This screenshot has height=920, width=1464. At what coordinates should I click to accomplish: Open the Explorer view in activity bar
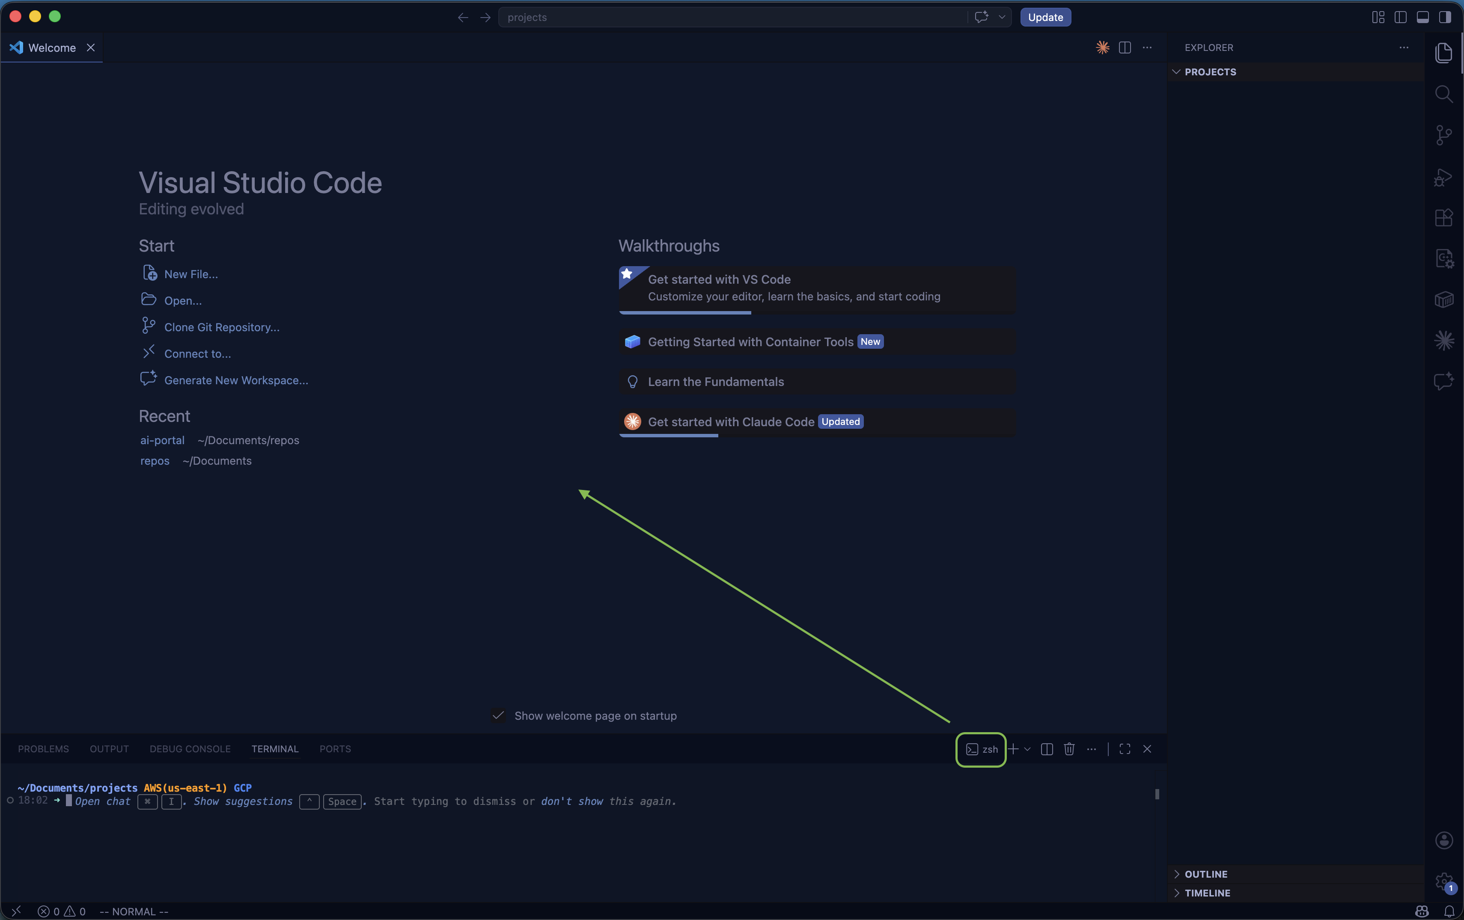(x=1443, y=53)
